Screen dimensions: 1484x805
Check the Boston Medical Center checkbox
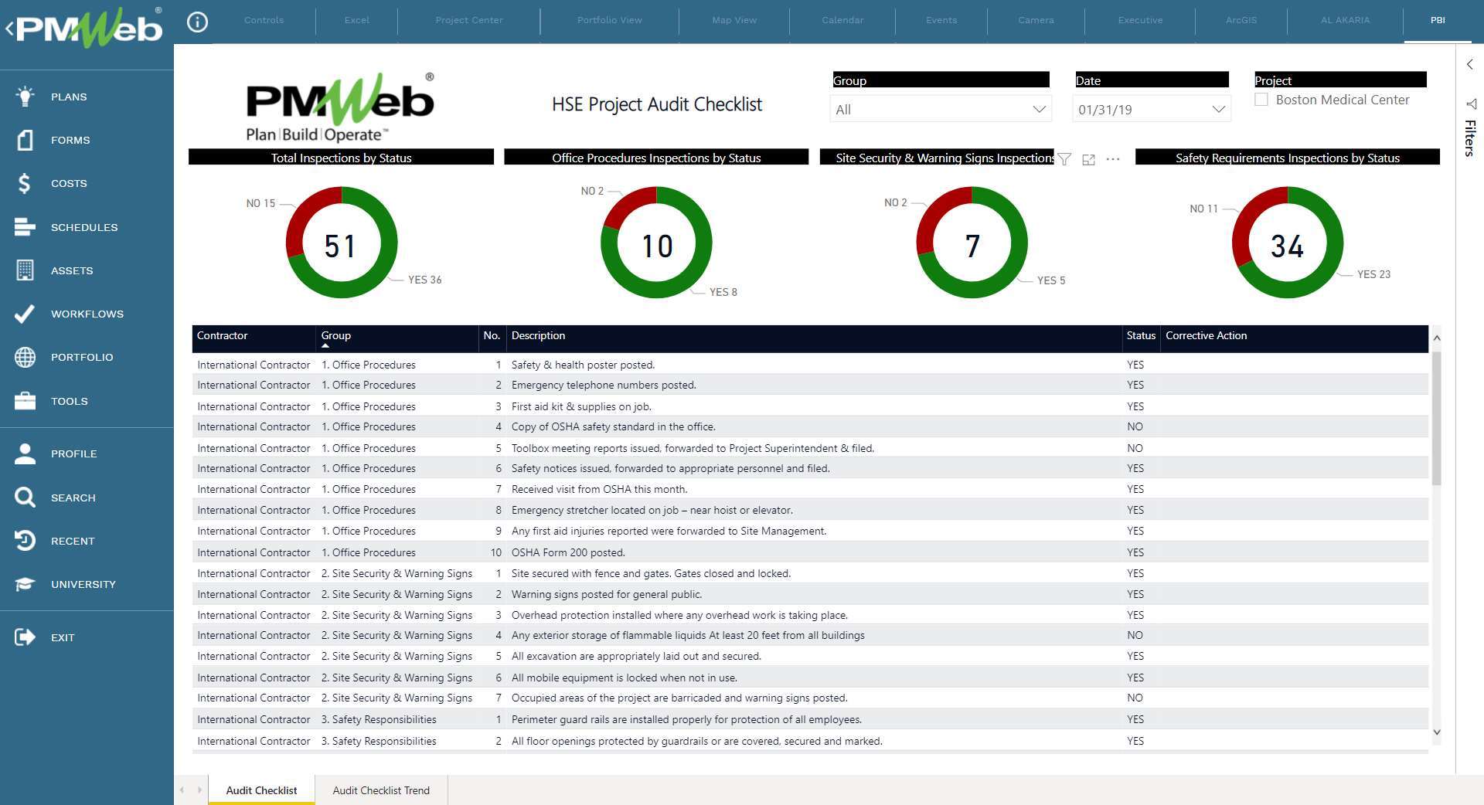[x=1261, y=100]
